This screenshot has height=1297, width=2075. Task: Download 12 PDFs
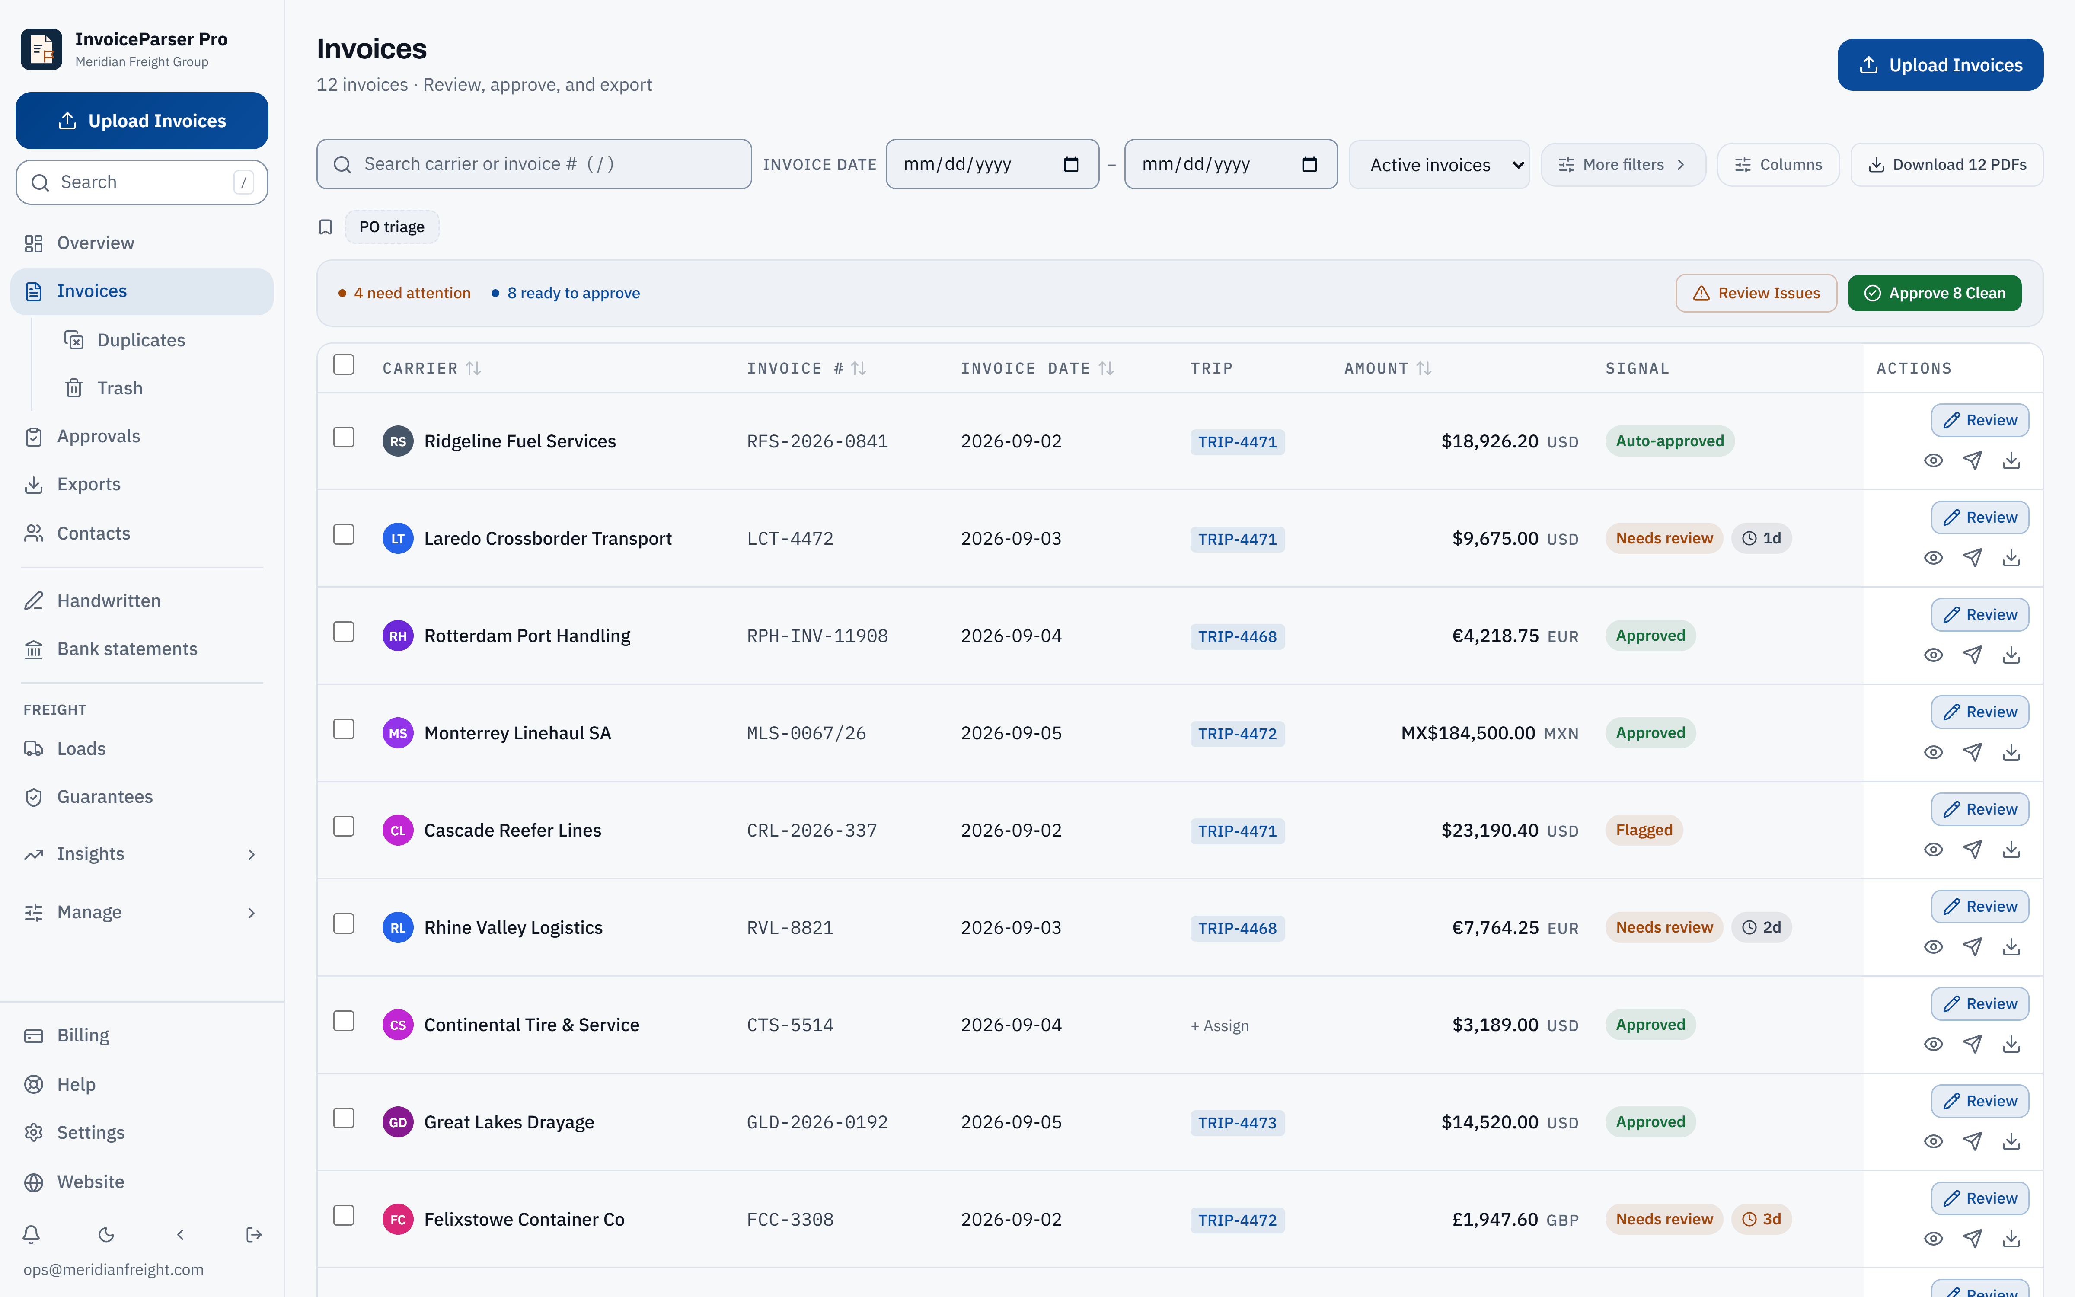[x=1946, y=165]
